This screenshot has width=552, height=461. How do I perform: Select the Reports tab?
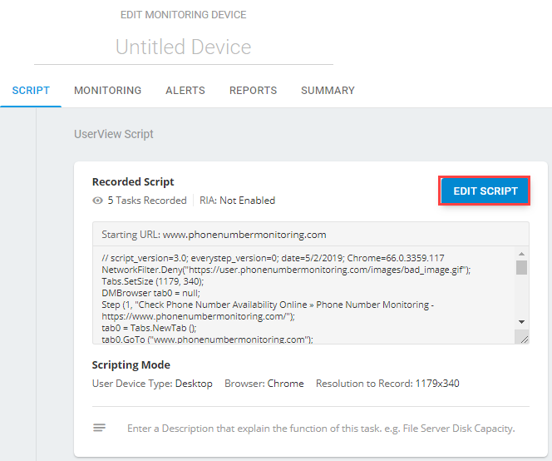pyautogui.click(x=253, y=91)
